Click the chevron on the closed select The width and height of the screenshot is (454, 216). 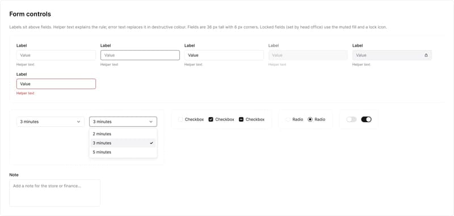[78, 122]
